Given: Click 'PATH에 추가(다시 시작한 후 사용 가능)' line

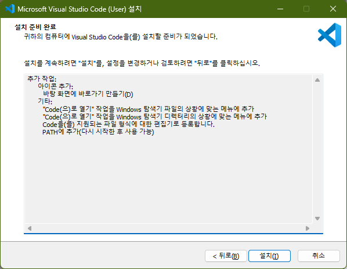Looking at the screenshot, I should click(x=98, y=132).
